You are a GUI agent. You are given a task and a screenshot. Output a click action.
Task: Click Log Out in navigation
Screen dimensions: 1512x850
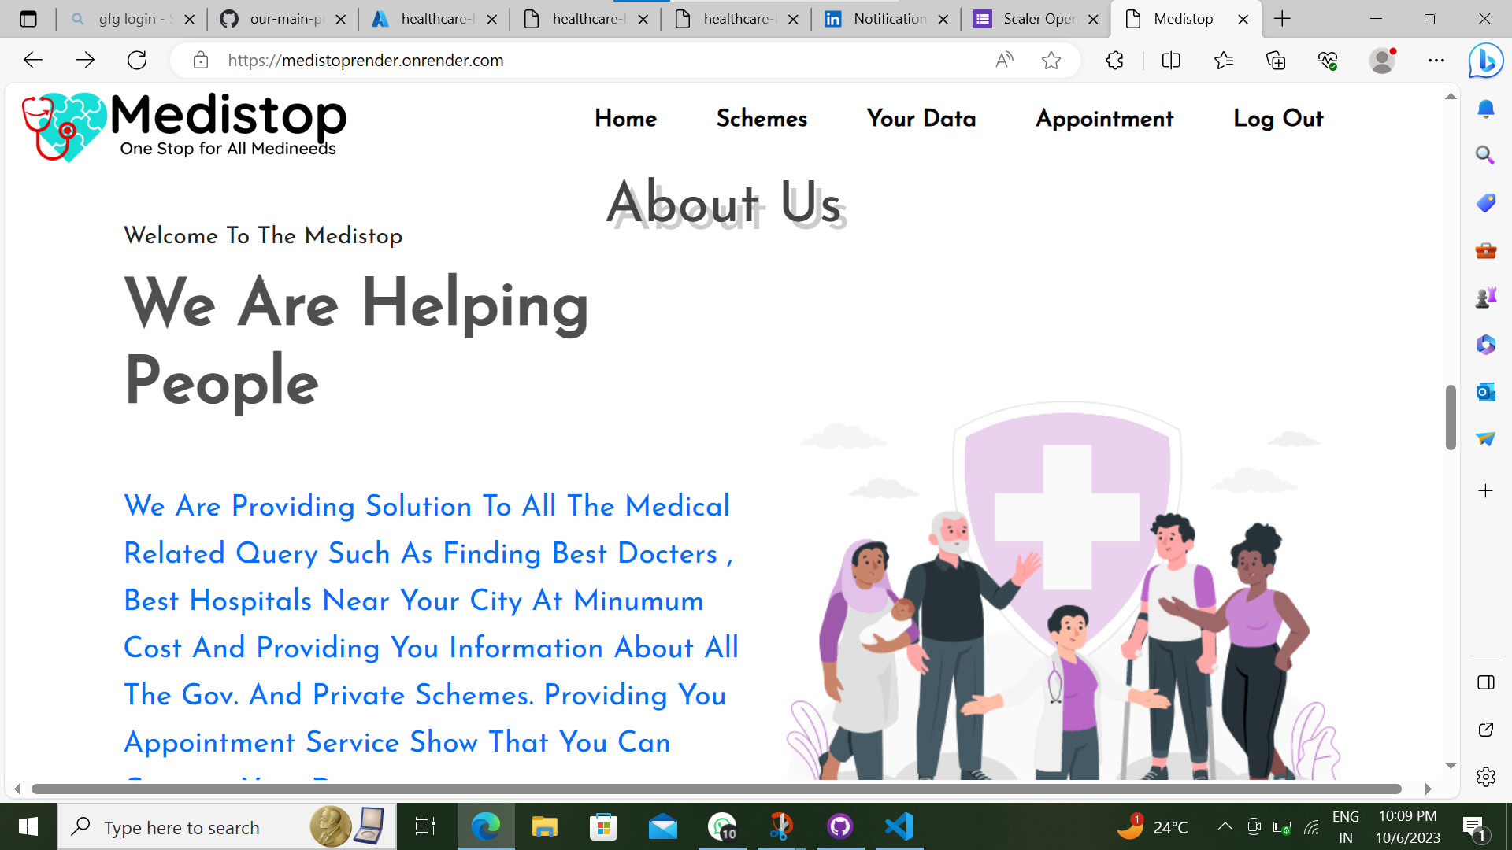[1278, 119]
